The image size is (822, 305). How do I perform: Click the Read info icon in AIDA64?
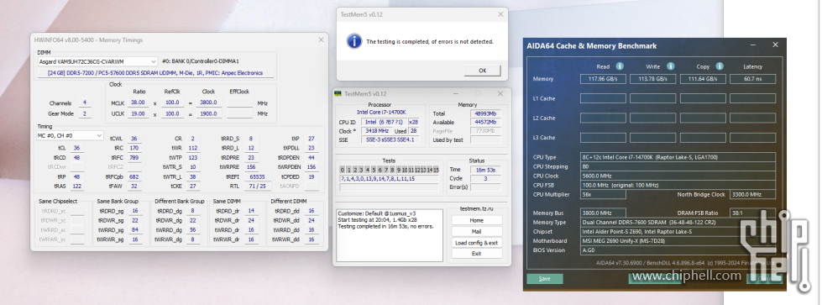620,66
